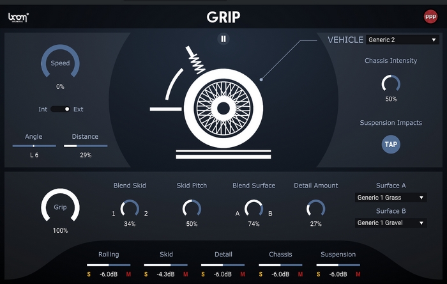Solo the Chassis channel
The height and width of the screenshot is (284, 447).
(x=262, y=274)
